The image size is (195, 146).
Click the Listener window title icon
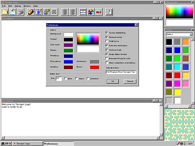(x=3, y=101)
